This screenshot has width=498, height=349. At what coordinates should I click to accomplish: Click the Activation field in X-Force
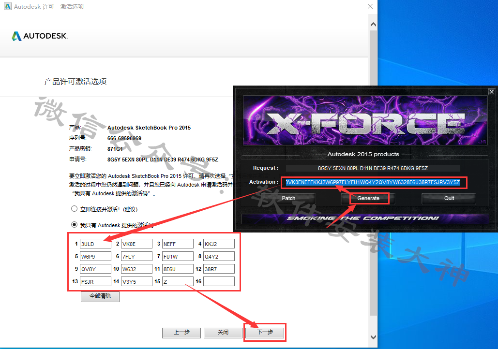[373, 182]
